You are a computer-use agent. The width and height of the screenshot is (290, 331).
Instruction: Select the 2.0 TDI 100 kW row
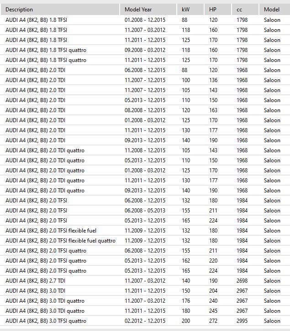(145, 80)
